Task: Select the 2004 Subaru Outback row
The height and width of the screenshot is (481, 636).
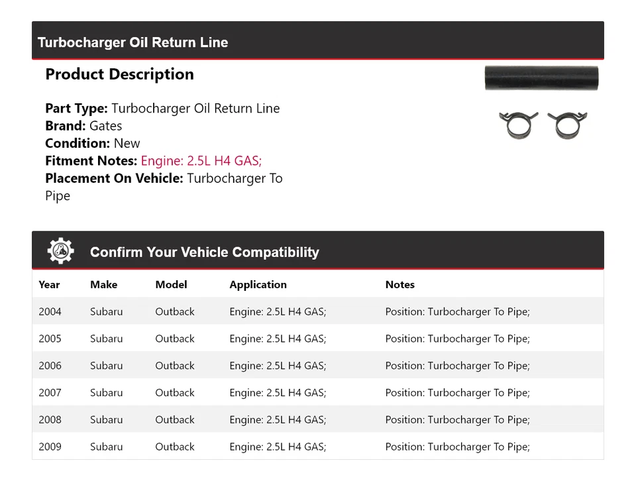Action: coord(317,311)
